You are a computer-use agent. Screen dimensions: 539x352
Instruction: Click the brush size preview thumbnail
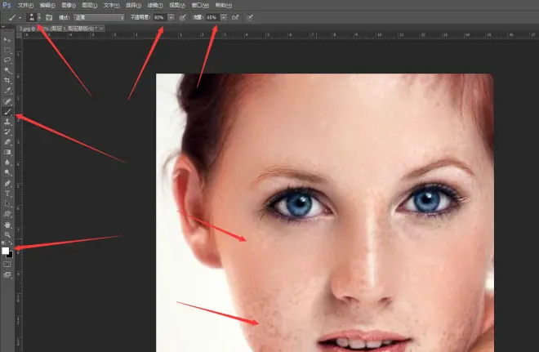tap(32, 17)
